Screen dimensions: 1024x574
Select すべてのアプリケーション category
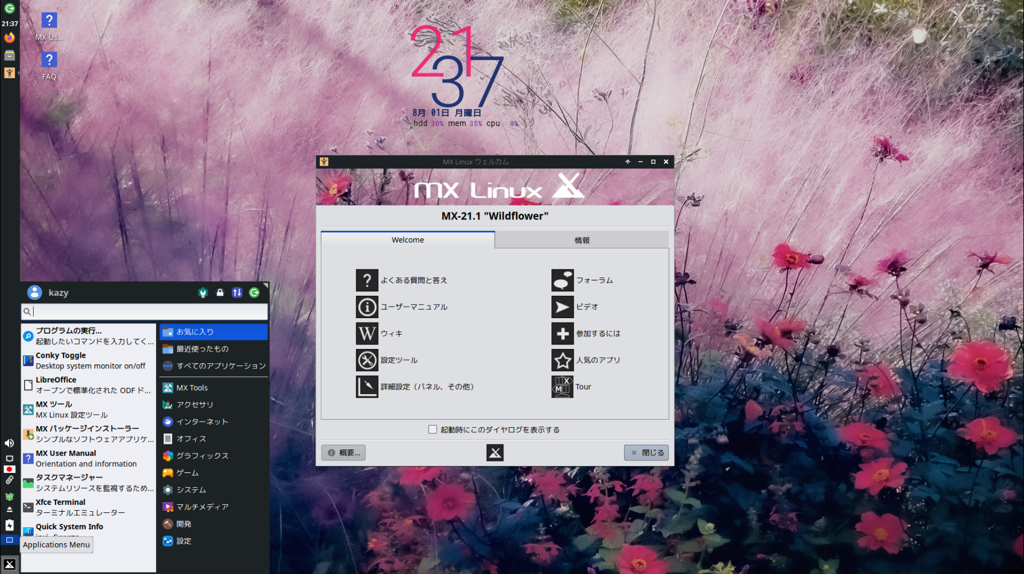click(213, 366)
